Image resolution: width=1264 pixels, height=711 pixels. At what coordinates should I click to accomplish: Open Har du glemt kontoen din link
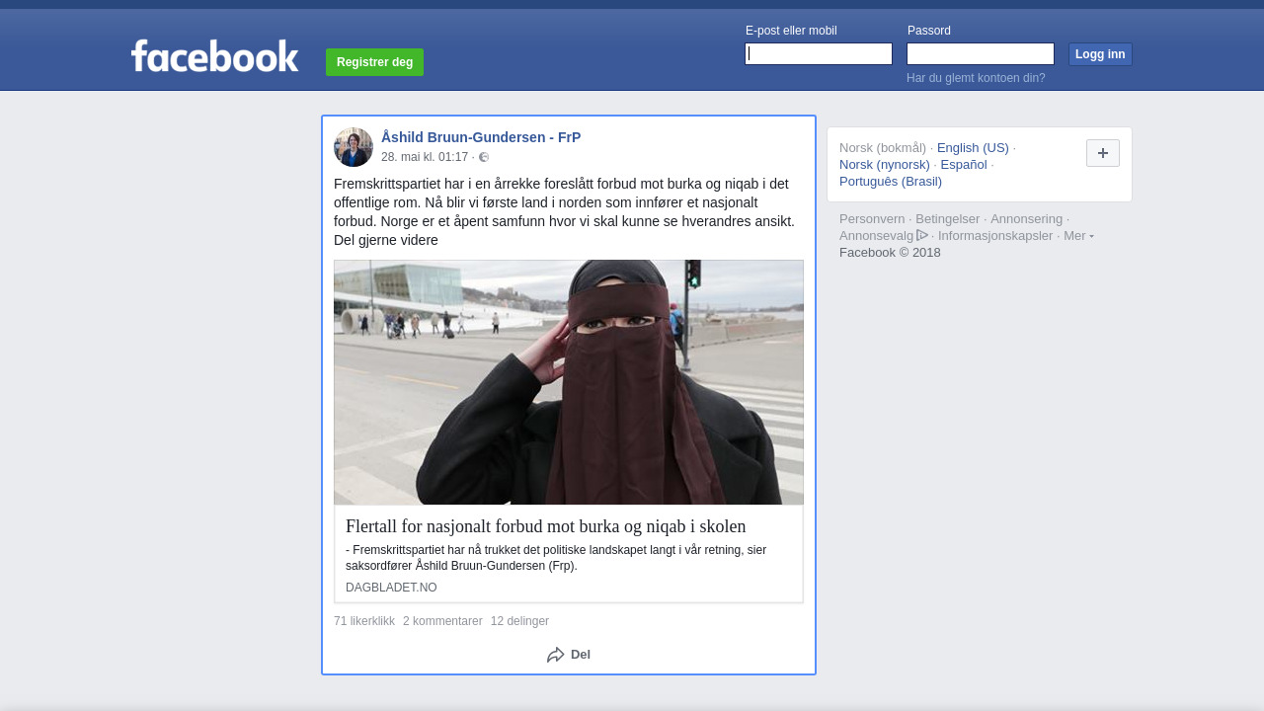pos(976,78)
